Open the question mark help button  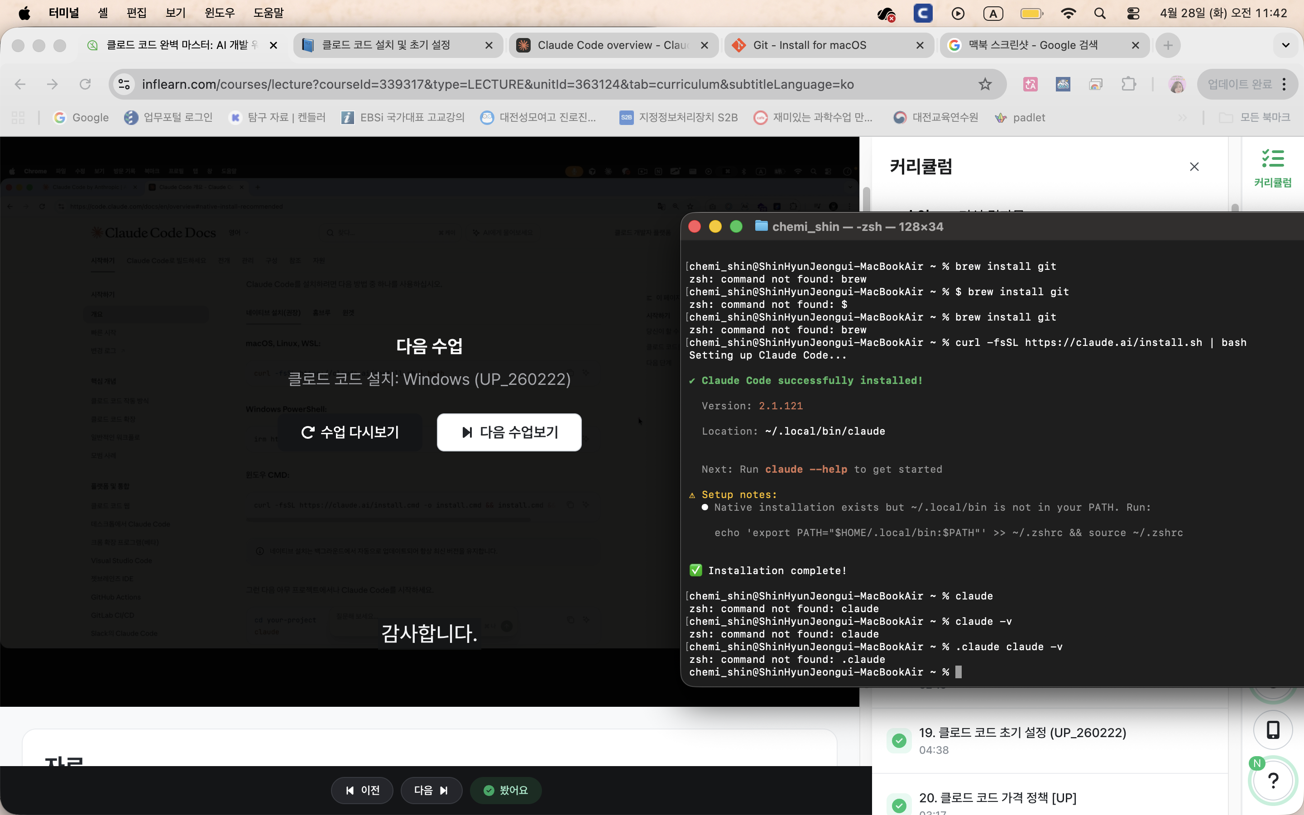pos(1273,780)
